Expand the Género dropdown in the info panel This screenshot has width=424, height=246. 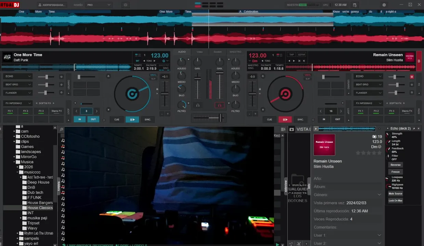tap(379, 195)
